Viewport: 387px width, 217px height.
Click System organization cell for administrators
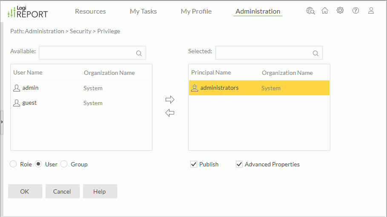click(271, 88)
